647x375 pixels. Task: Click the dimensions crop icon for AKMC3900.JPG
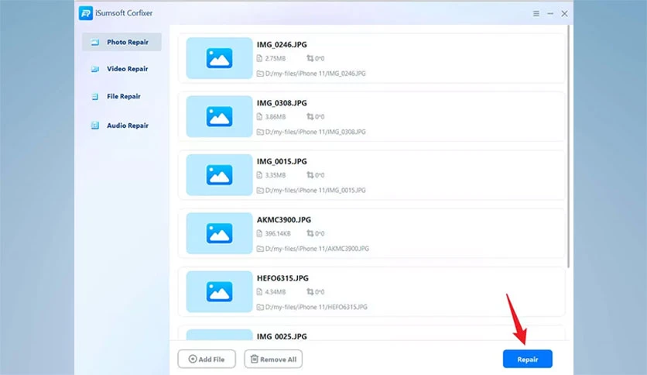click(310, 233)
